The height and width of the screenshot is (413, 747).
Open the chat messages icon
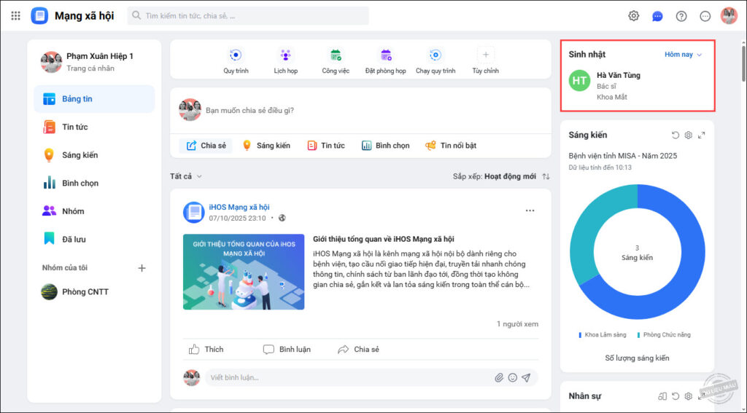click(x=657, y=16)
